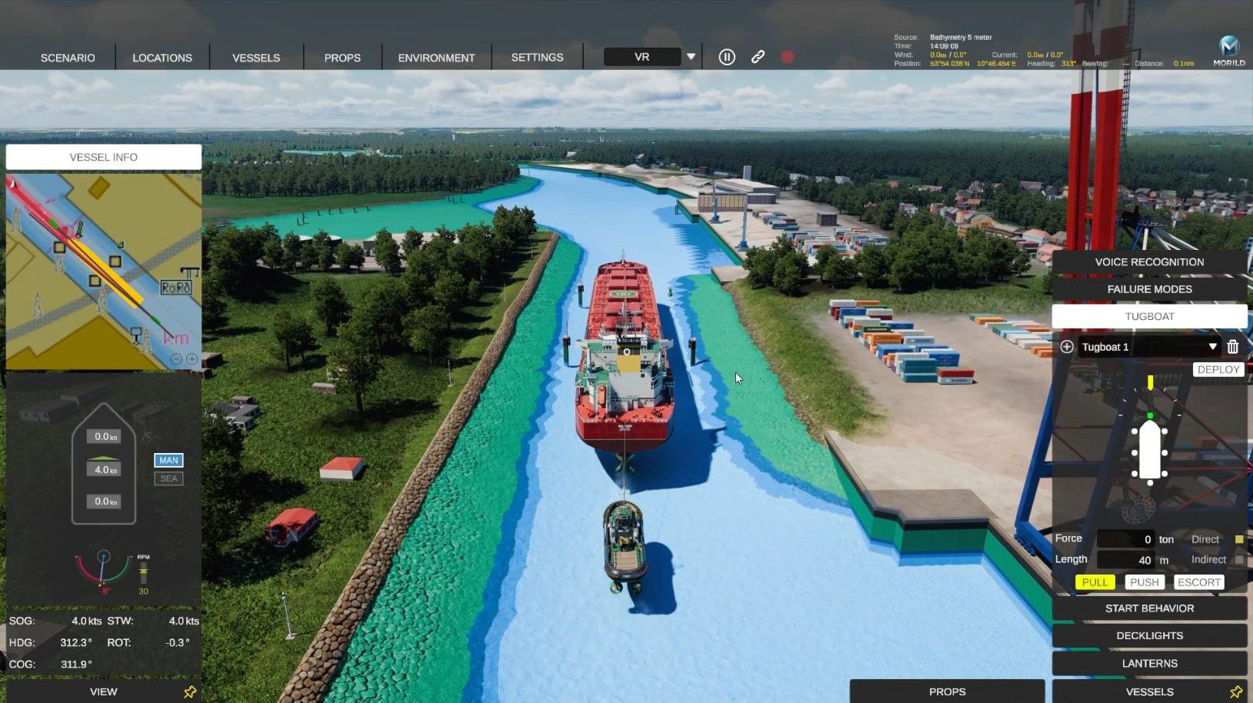Screen dimensions: 1253x703
Task: Click the tug Force input field
Action: [x=1126, y=539]
